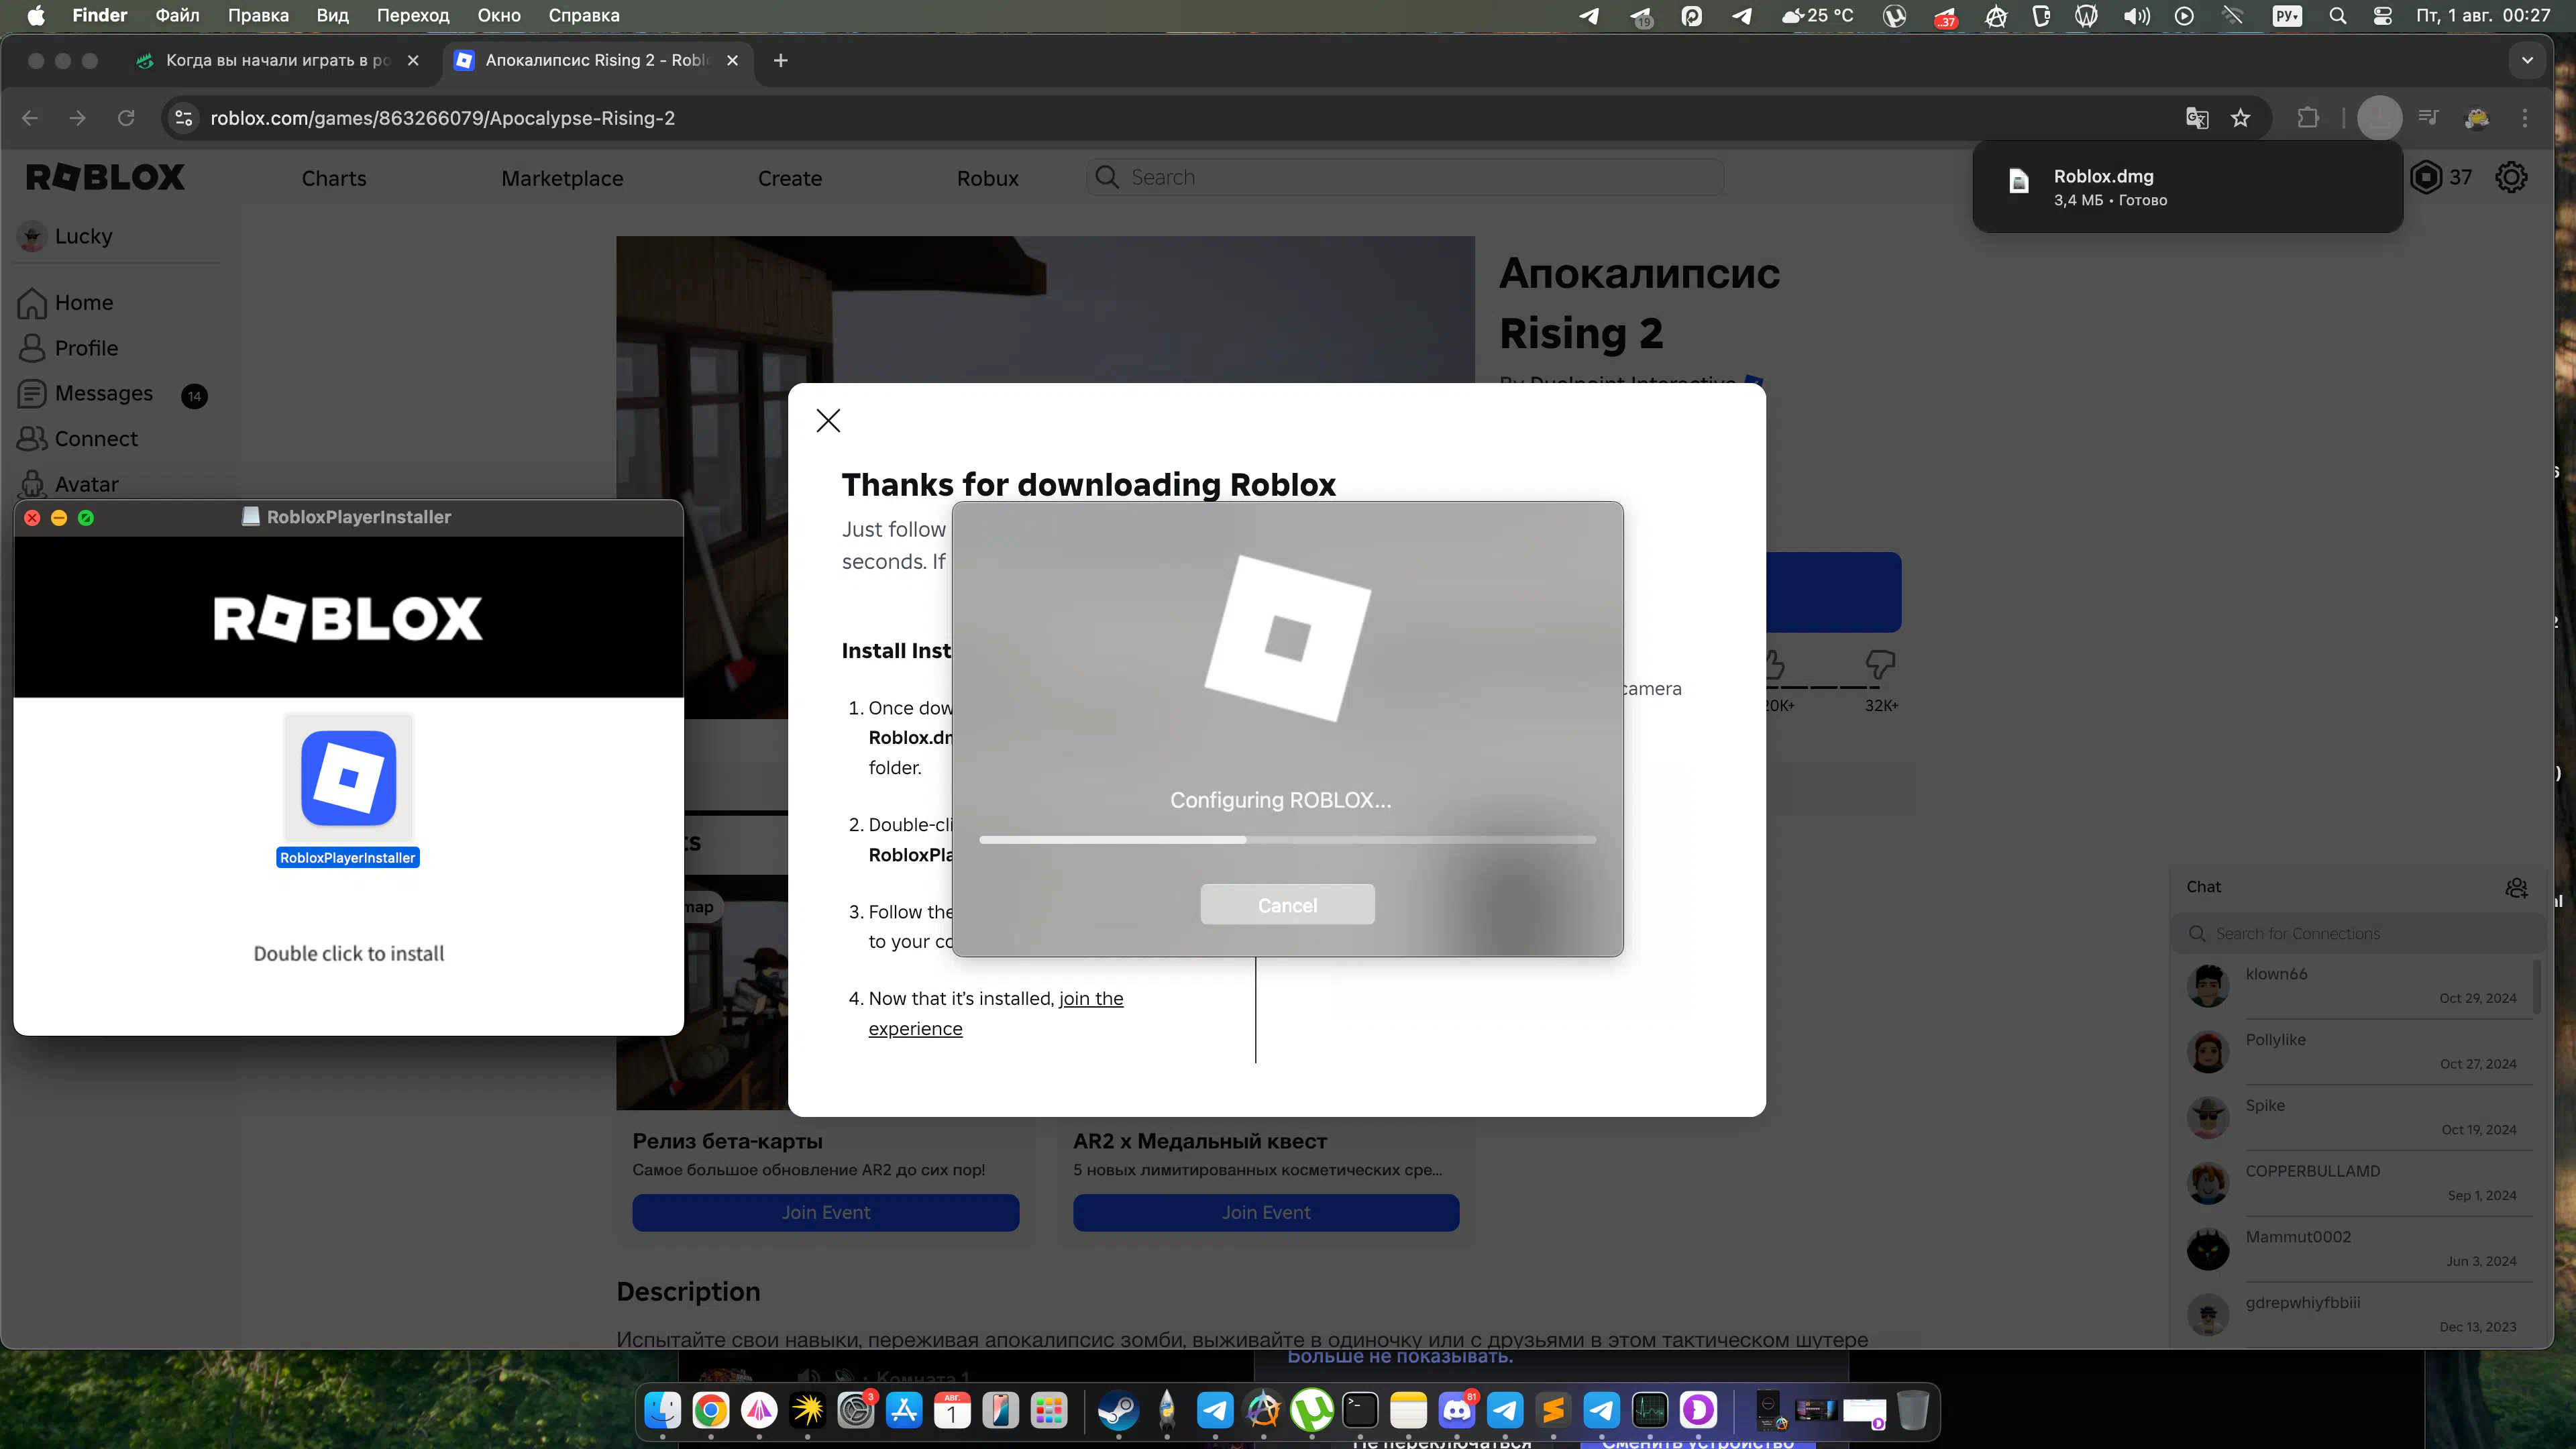The height and width of the screenshot is (1449, 2576).
Task: Open Chrome profile avatar
Action: 2477,118
